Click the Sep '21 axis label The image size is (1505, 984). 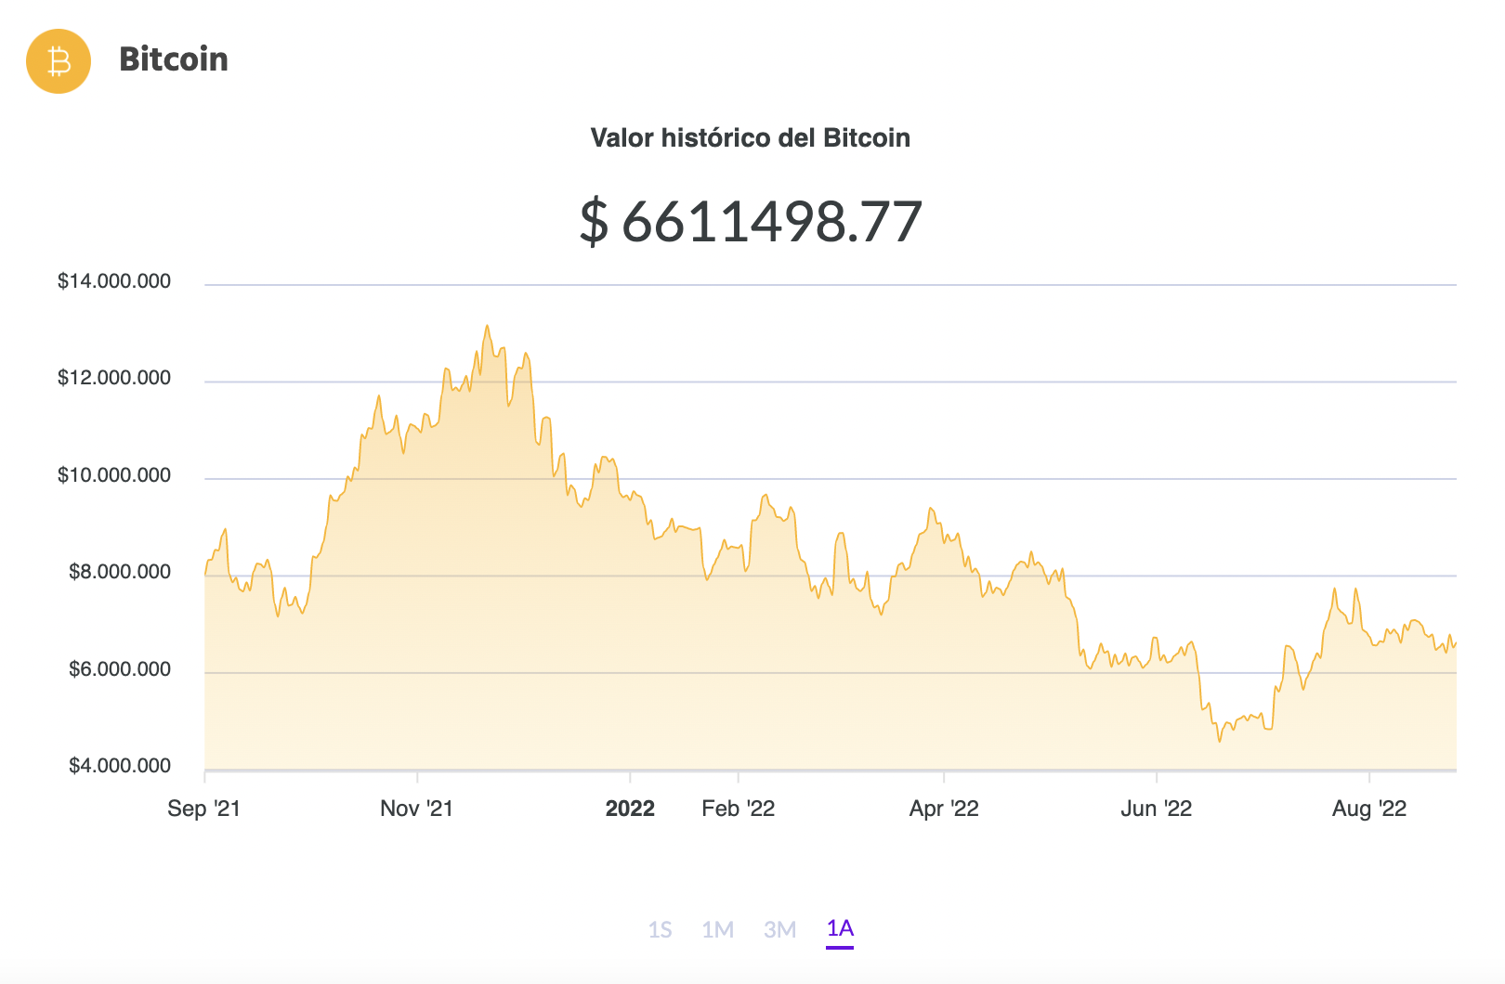(x=204, y=809)
